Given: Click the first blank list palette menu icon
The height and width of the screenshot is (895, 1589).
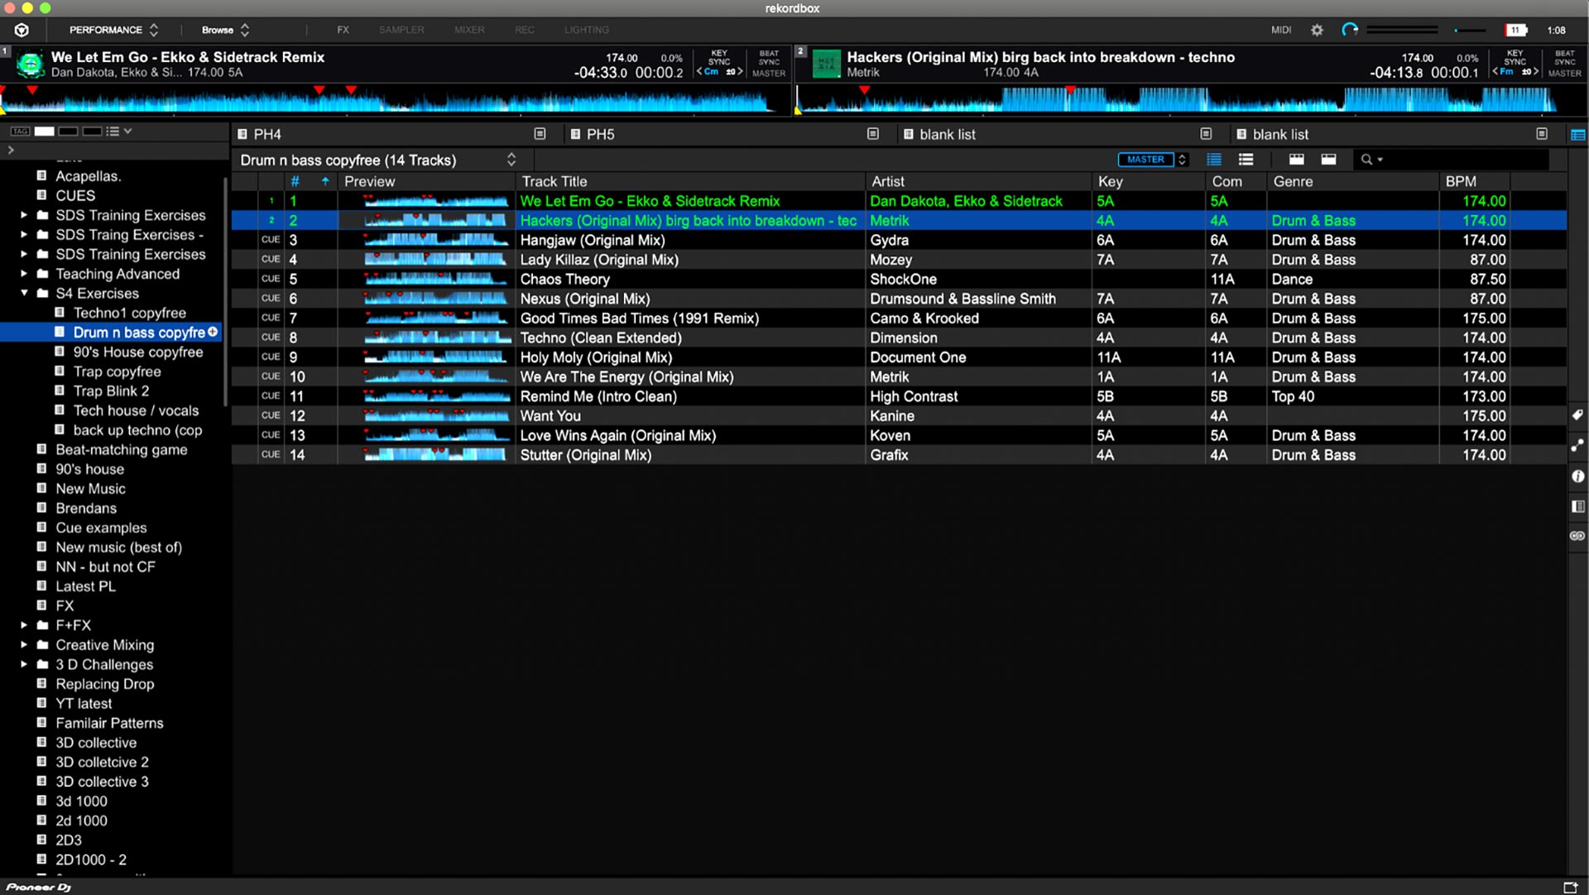Looking at the screenshot, I should pos(1206,134).
